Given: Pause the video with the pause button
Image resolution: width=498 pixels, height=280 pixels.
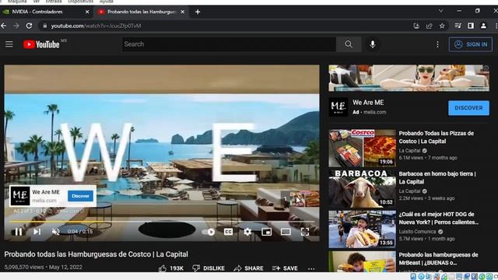Looking at the screenshot, I should (19, 232).
